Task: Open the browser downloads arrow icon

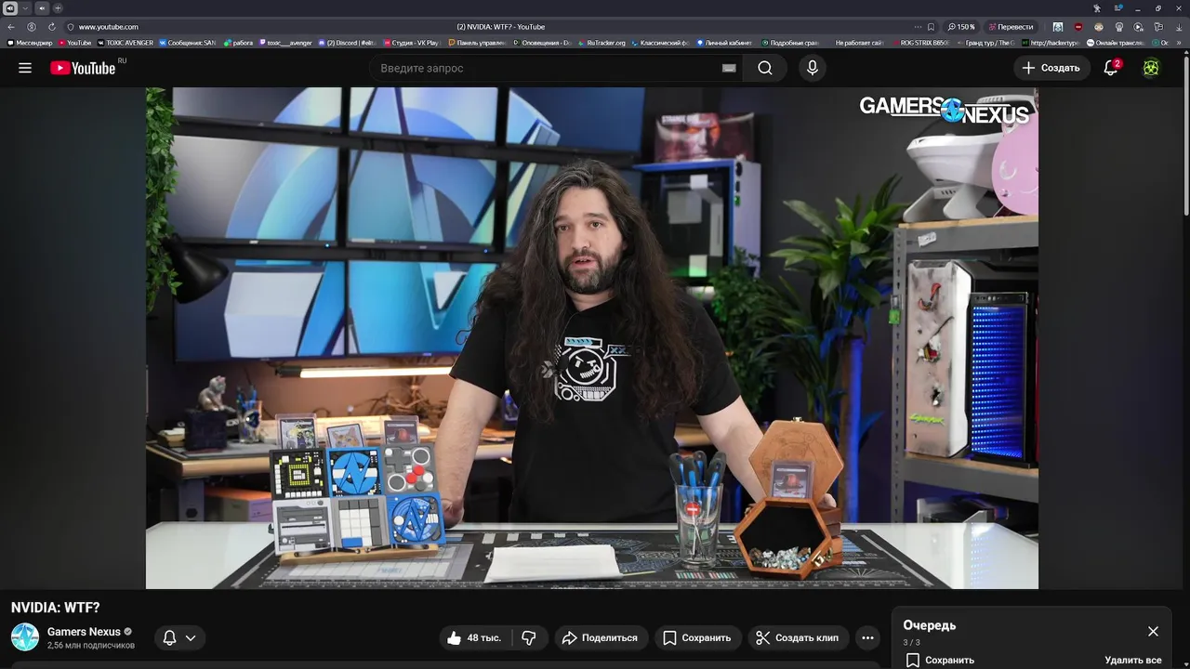Action: click(x=1179, y=27)
